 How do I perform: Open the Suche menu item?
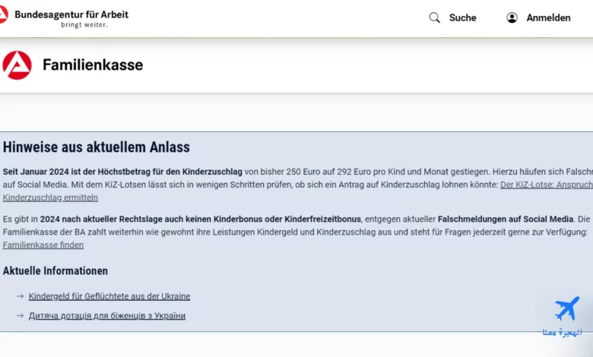click(462, 17)
